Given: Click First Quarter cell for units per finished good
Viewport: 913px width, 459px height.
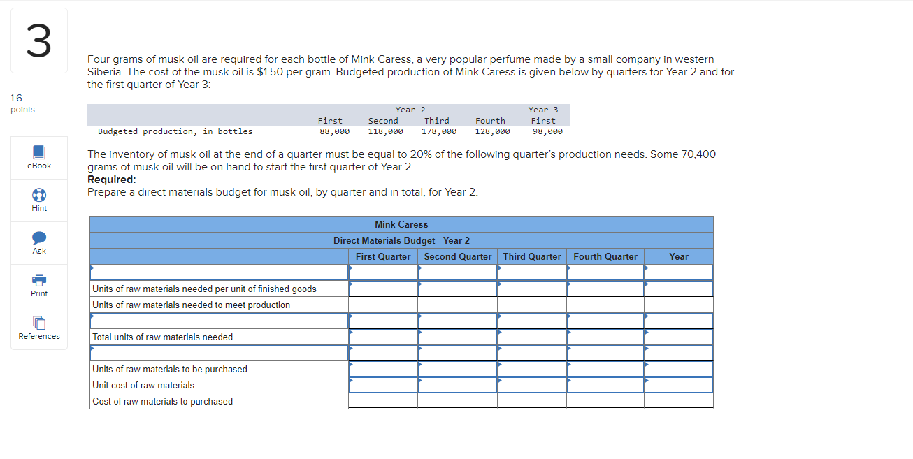Looking at the screenshot, I should click(383, 289).
